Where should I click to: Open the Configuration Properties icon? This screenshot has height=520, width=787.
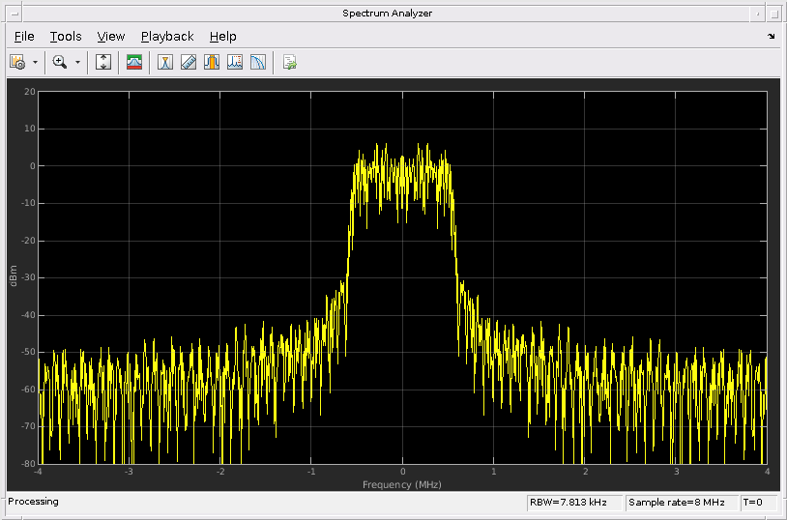(x=17, y=63)
